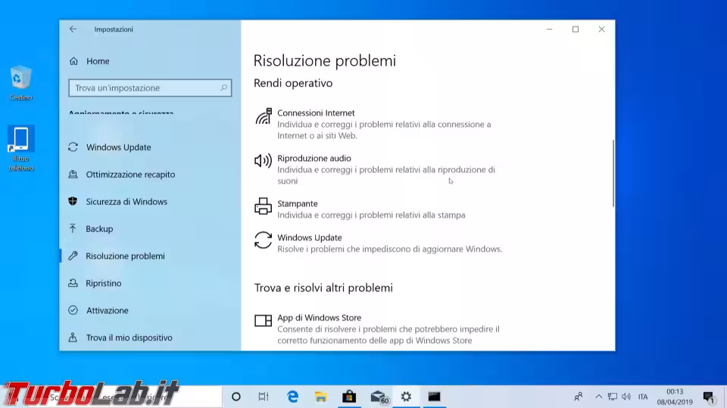727x408 pixels.
Task: Click the circular arrows icon beside Windows Update troubleshooter
Action: click(263, 240)
